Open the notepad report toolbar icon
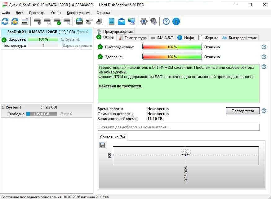Viewport: 271px width, 199px height. 112,21
